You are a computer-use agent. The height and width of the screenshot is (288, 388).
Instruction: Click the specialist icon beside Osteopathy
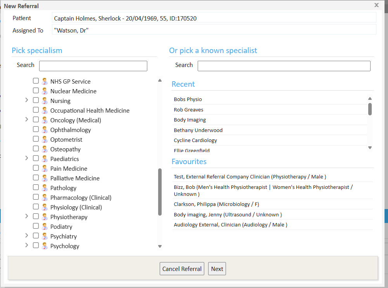(x=45, y=149)
